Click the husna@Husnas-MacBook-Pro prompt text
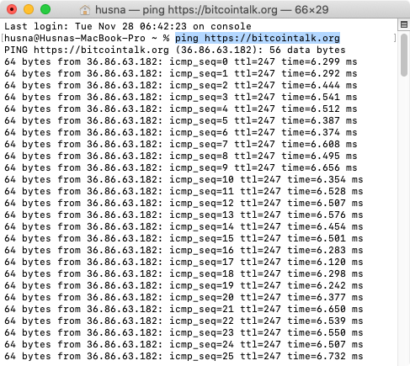The height and width of the screenshot is (366, 410). click(75, 38)
